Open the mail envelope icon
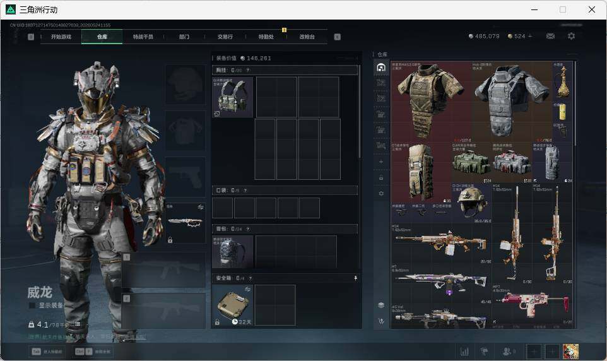 click(550, 36)
